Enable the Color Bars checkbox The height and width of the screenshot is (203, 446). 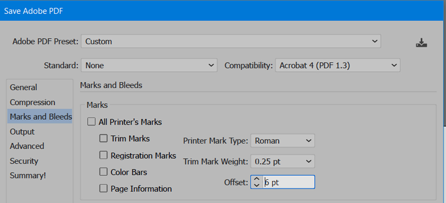[x=103, y=172]
